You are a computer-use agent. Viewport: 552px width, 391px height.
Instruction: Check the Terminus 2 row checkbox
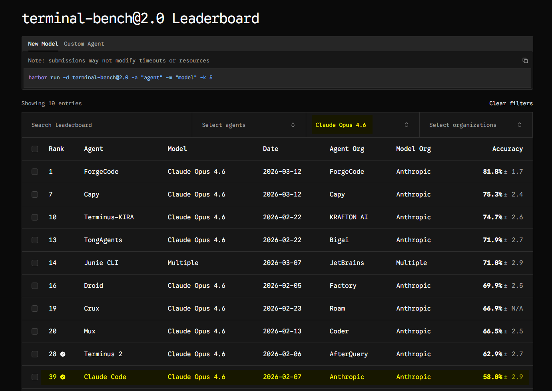[x=35, y=354]
